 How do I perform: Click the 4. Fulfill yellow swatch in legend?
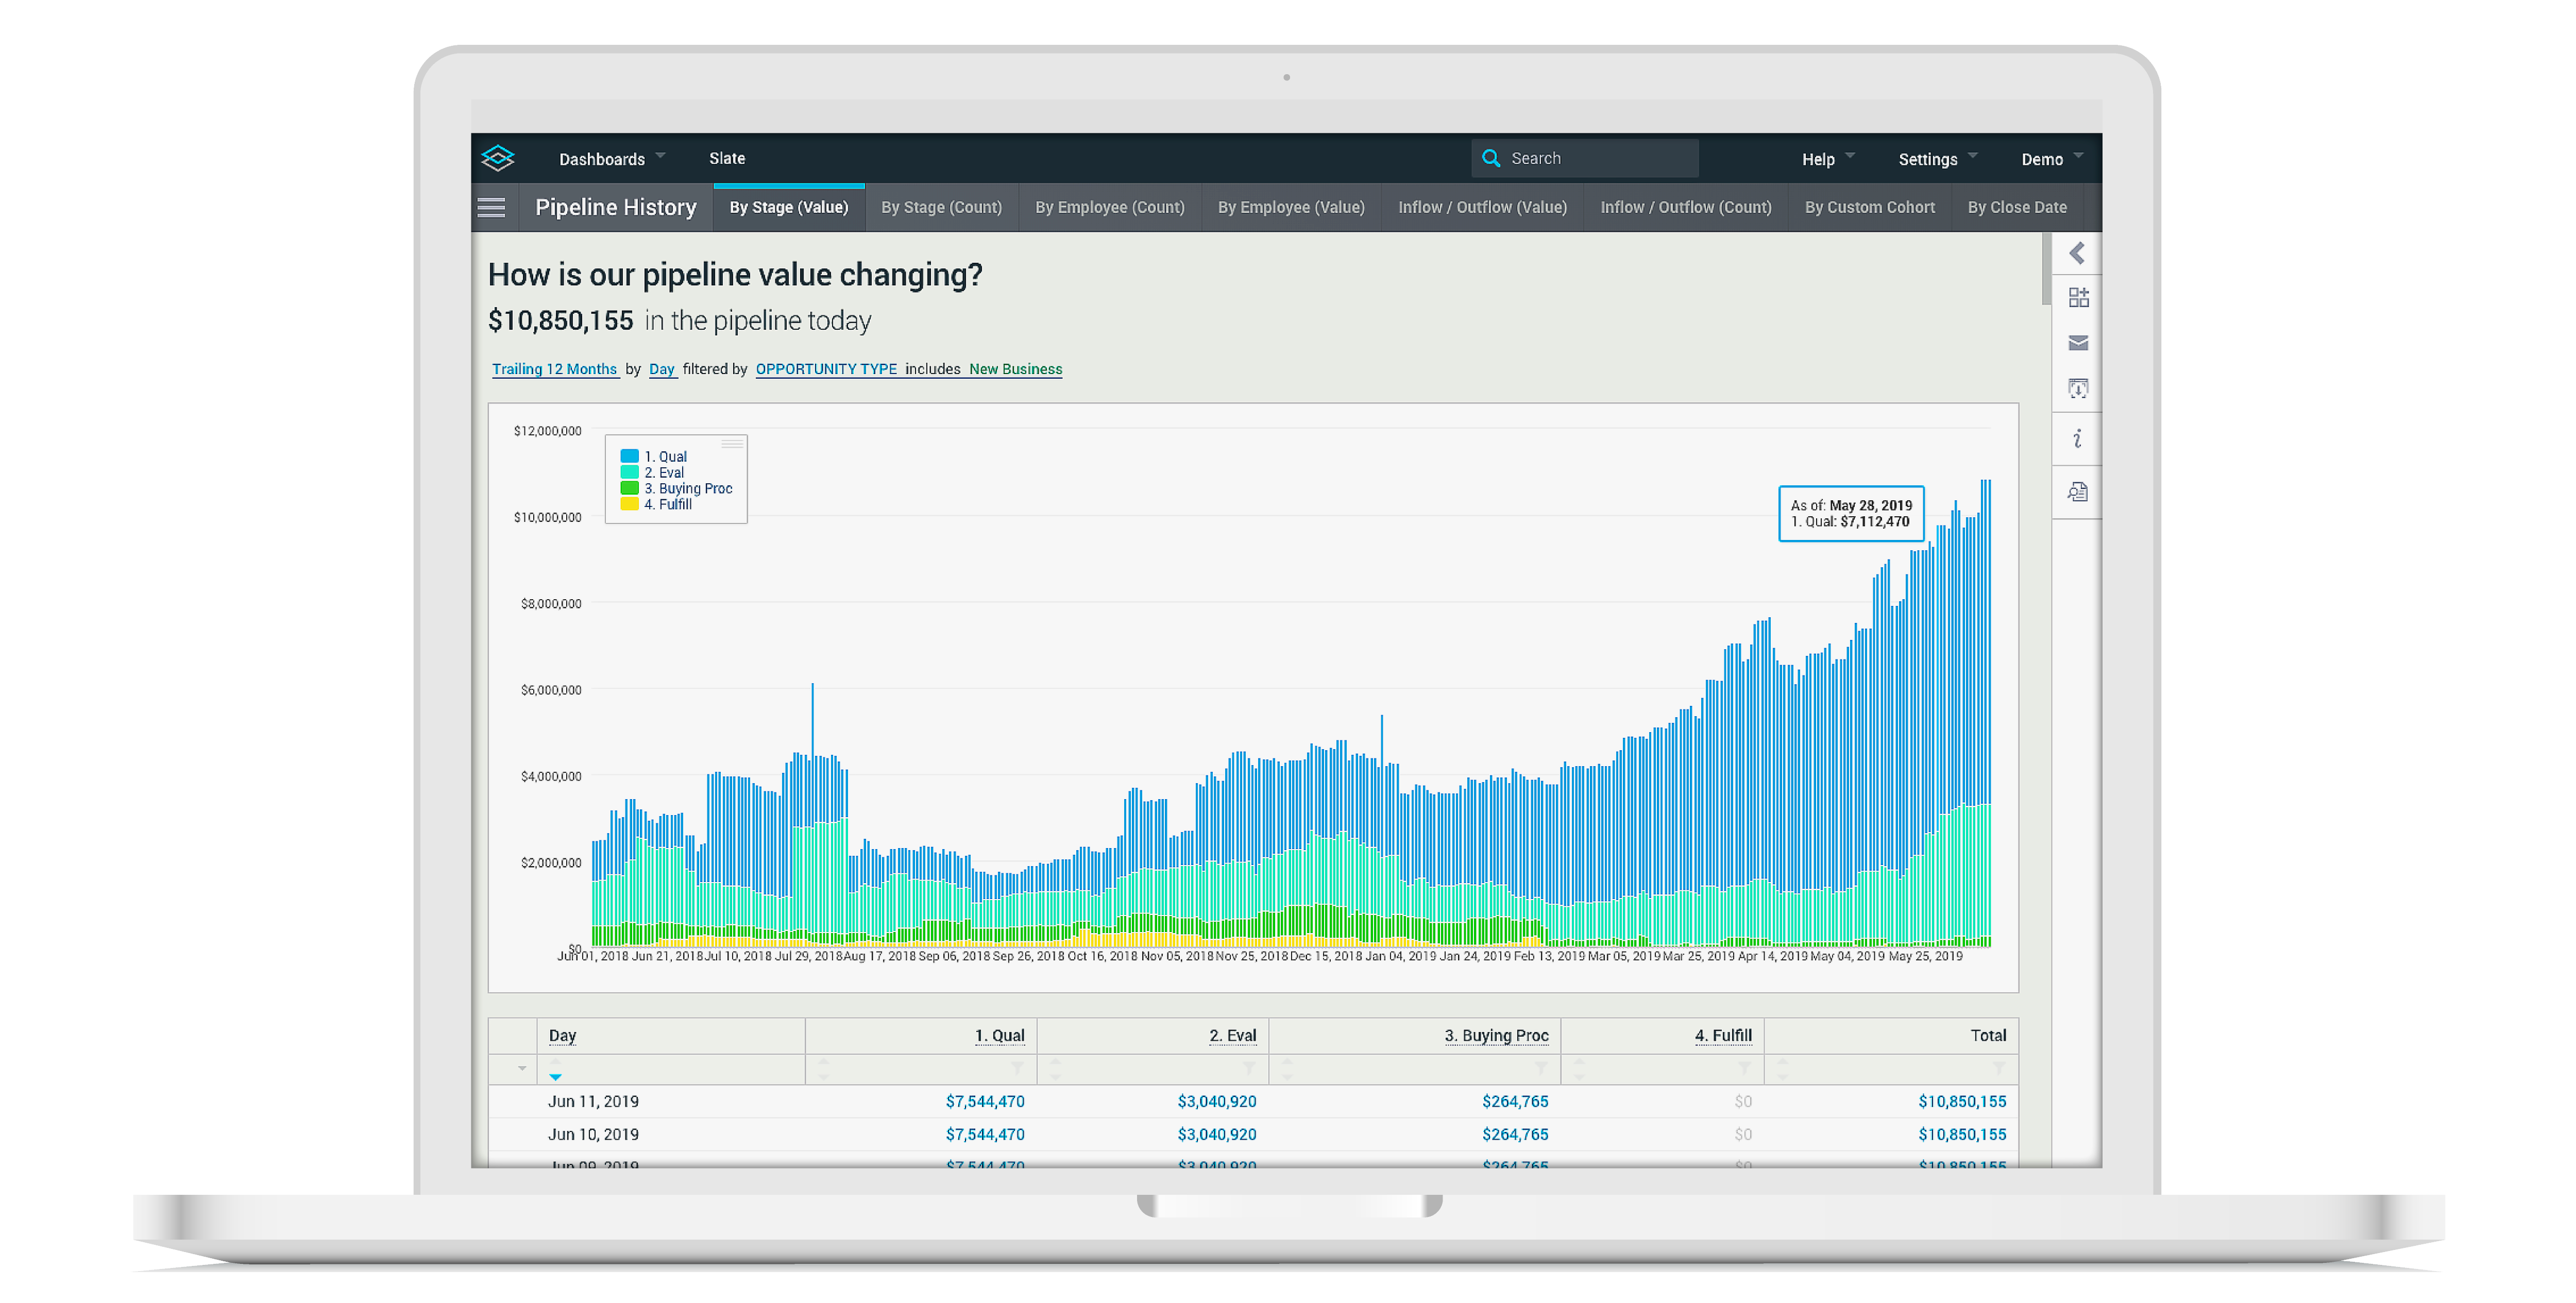pos(629,504)
